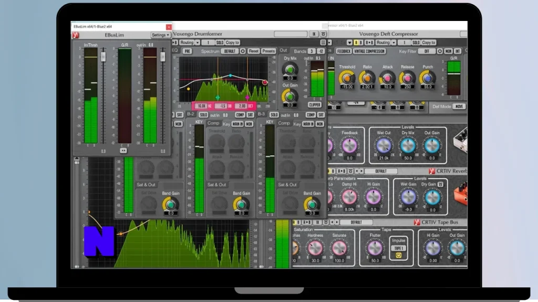The width and height of the screenshot is (538, 302).
Task: Toggle SOLO in the Drumformer toolbar
Action: pyautogui.click(x=220, y=42)
